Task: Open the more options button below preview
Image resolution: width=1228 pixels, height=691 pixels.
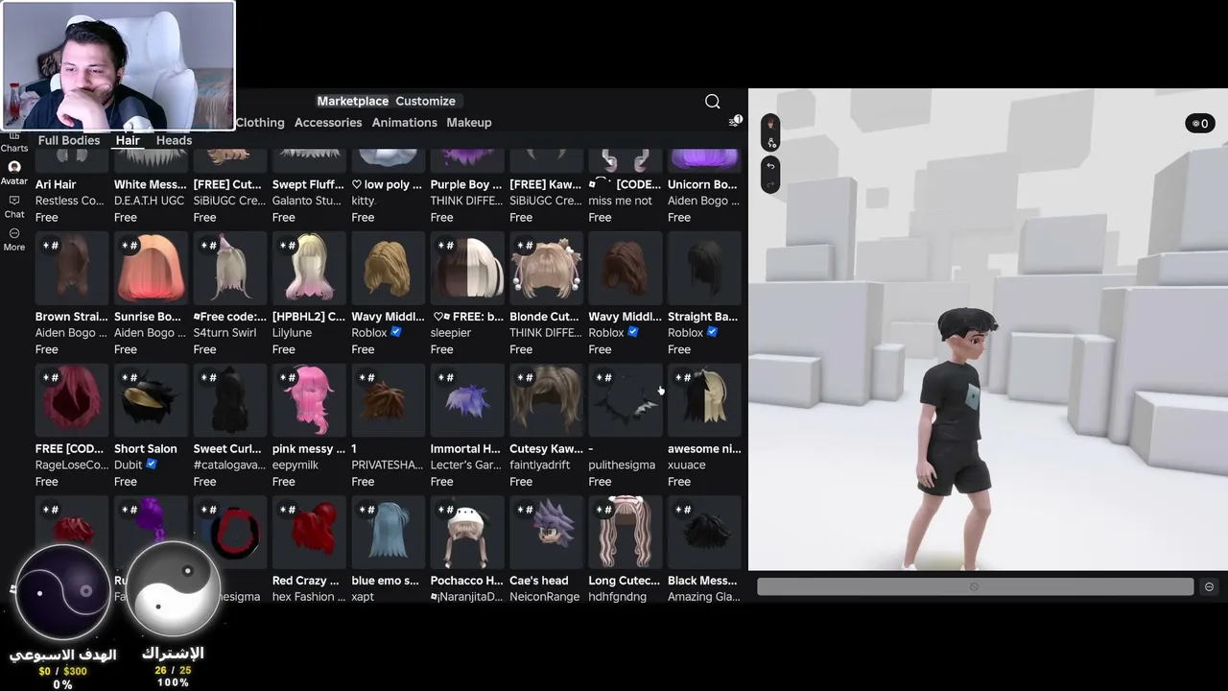Action: (x=1209, y=586)
